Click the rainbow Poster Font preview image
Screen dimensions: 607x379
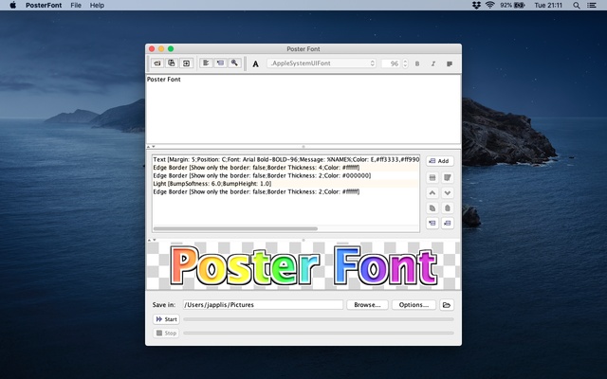(303, 265)
